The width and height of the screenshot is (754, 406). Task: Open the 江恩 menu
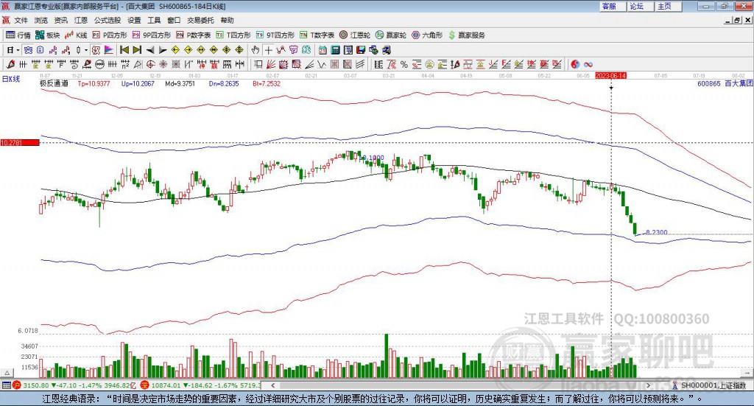click(x=81, y=21)
